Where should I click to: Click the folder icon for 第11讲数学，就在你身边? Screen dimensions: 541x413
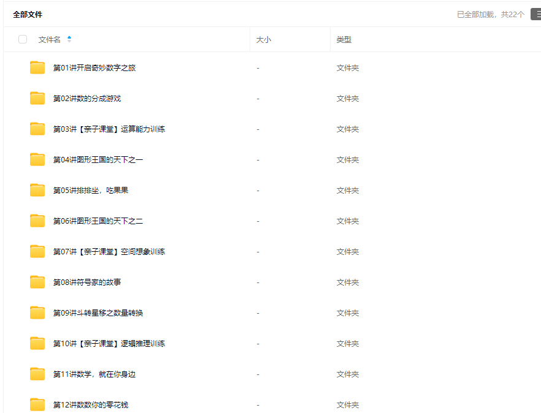[37, 374]
